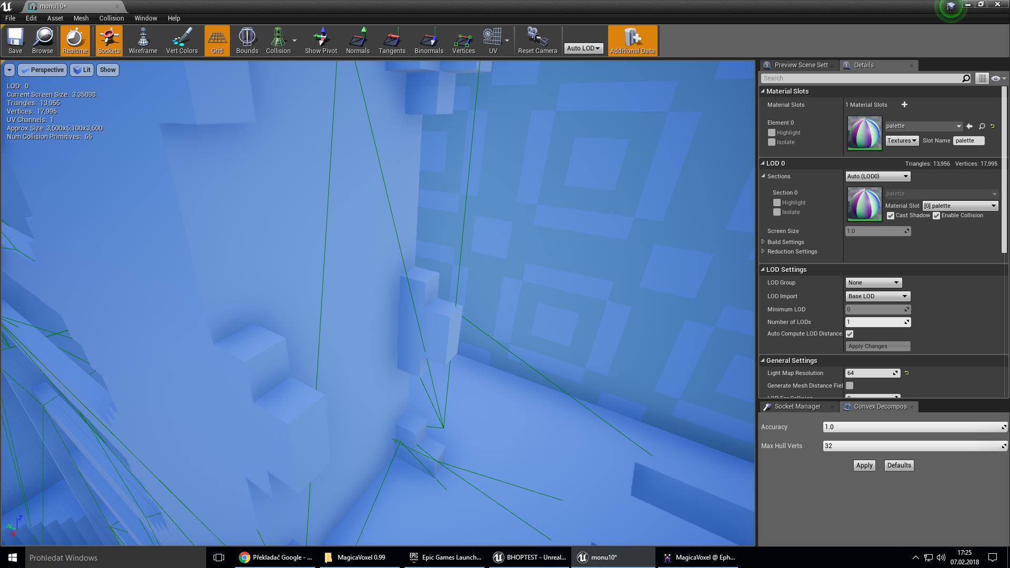The image size is (1010, 568).
Task: Click the Defaults button
Action: click(898, 465)
